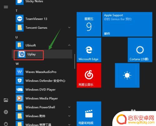Viewport: 156px width, 126px height.
Task: Select the Windows 附件 label
Action: (35, 116)
